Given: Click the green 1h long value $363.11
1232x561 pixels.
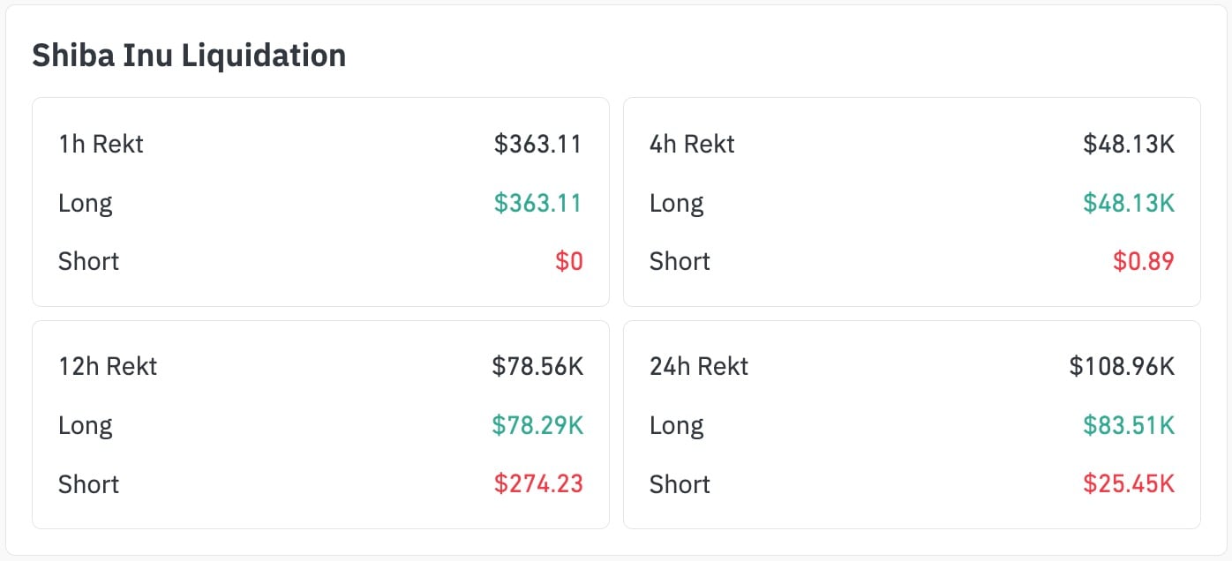Looking at the screenshot, I should point(537,204).
